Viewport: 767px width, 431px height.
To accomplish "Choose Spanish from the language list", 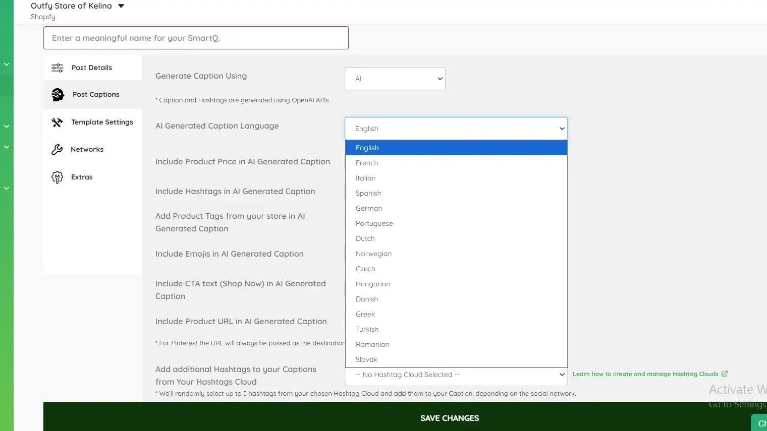I will [456, 193].
